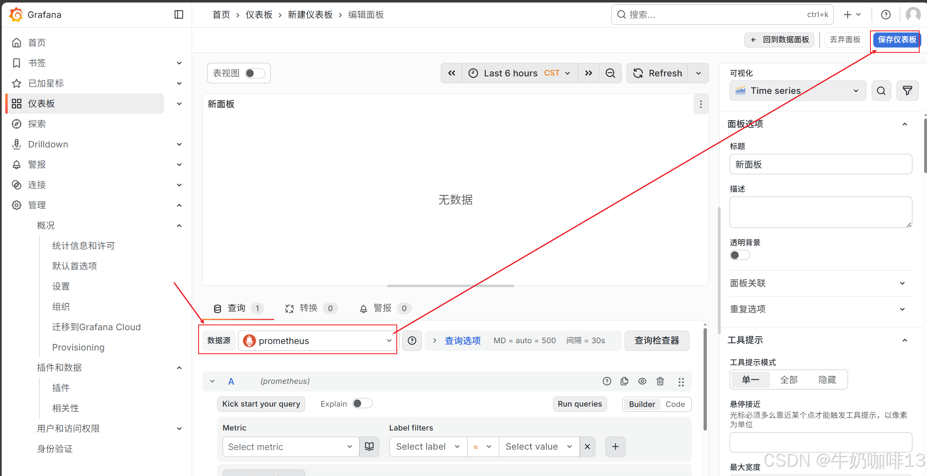
Task: Click the panel three-dot menu icon
Action: pos(701,104)
